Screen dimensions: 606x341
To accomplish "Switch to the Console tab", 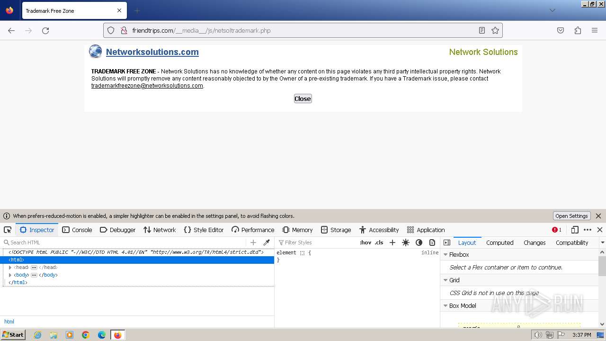I will point(77,230).
